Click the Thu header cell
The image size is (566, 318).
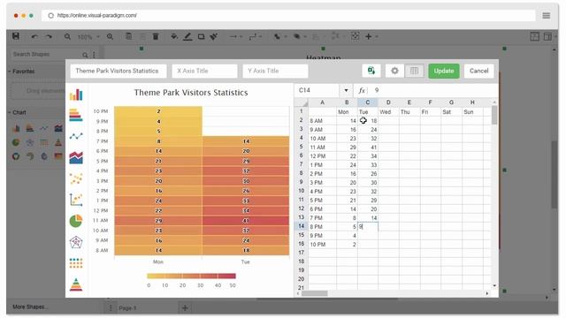[409, 112]
